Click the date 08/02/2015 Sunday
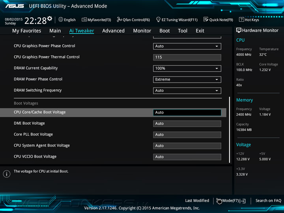284x213 pixels. 13,21
